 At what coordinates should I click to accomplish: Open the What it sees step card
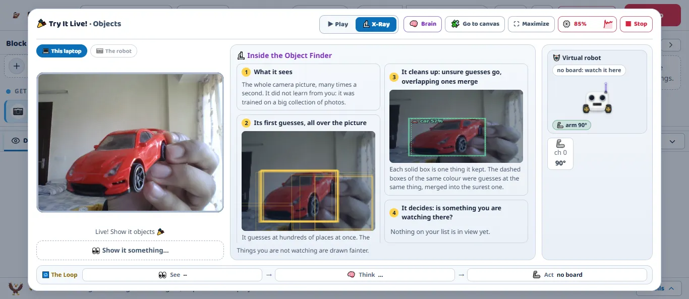click(308, 87)
